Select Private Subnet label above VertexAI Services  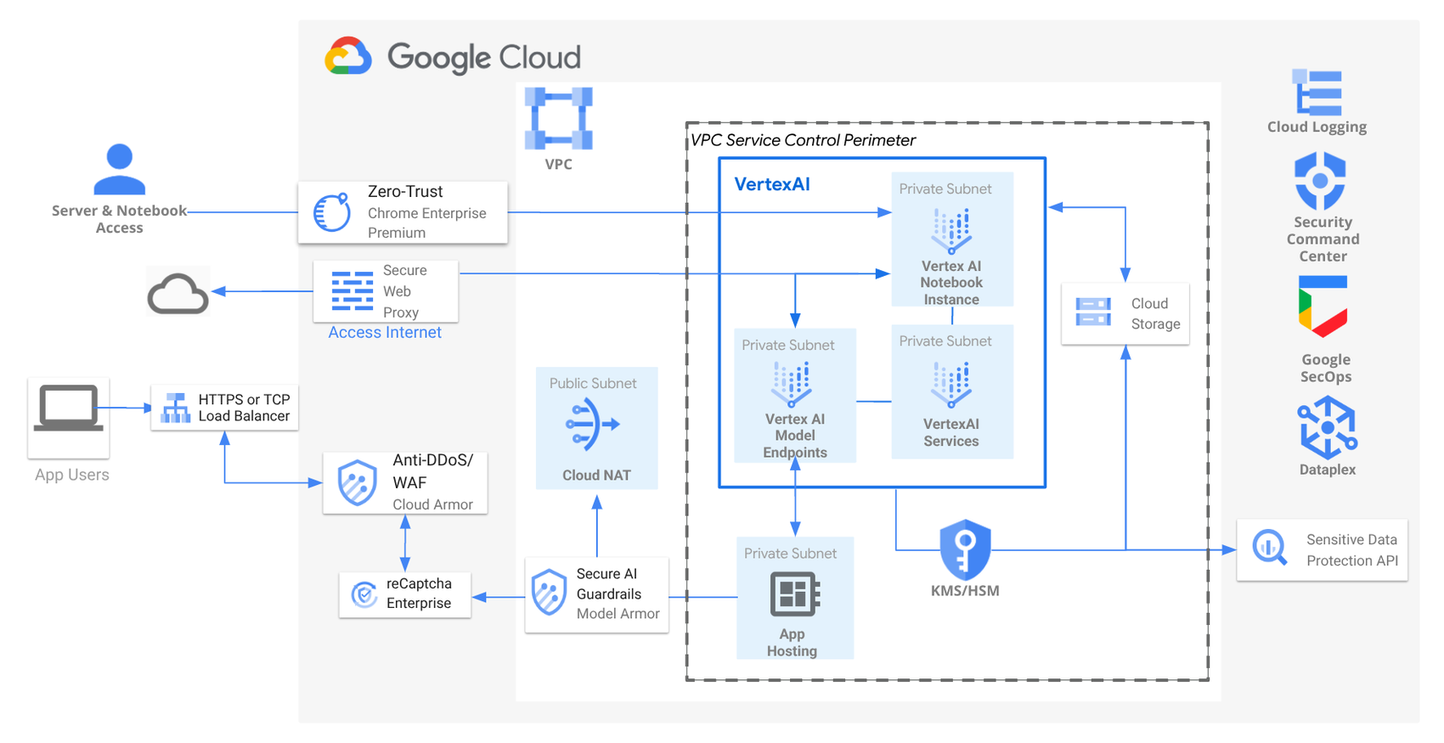(x=945, y=341)
